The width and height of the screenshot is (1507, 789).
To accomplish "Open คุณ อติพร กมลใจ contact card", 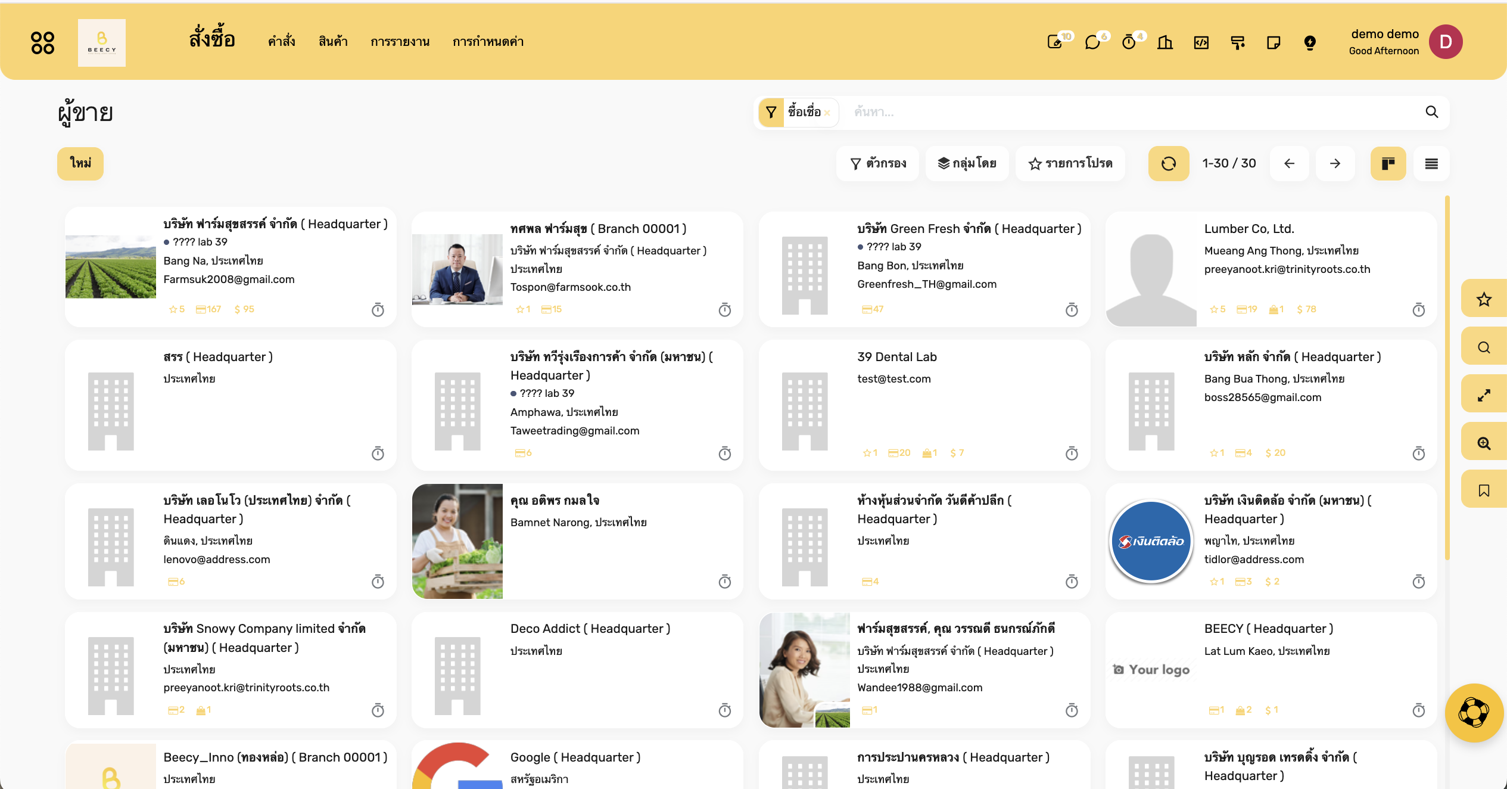I will point(577,541).
